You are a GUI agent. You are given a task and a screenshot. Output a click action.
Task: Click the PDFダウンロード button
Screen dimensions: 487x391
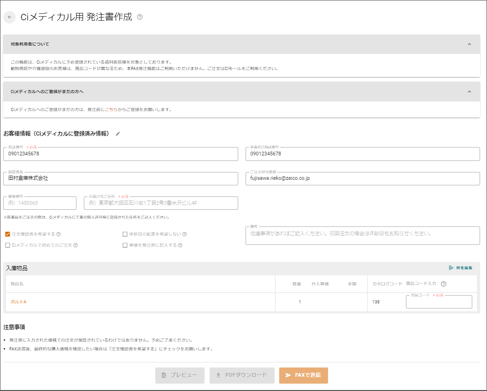click(x=242, y=375)
